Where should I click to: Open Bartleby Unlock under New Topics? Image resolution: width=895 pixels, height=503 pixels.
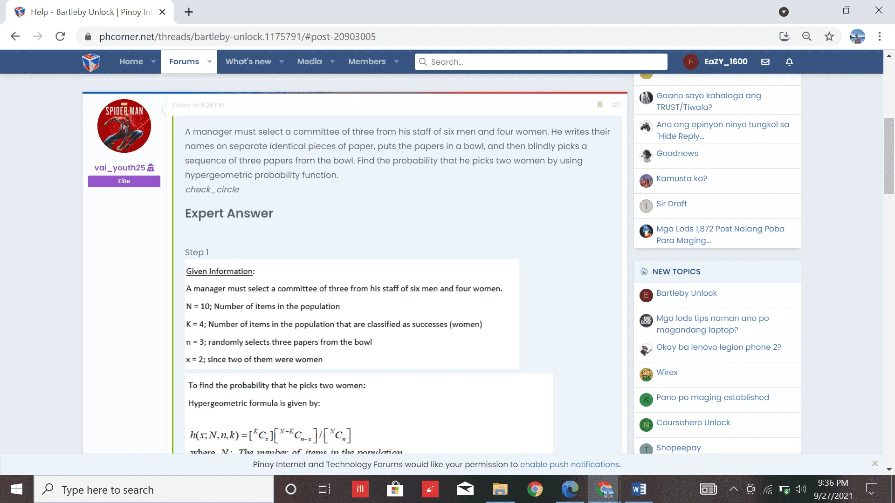(x=686, y=293)
